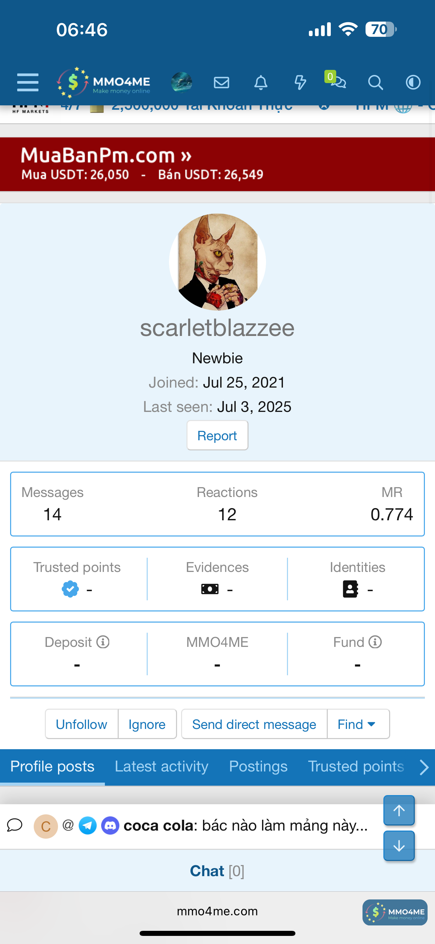Ignore this user
This screenshot has width=435, height=944.
(x=147, y=724)
